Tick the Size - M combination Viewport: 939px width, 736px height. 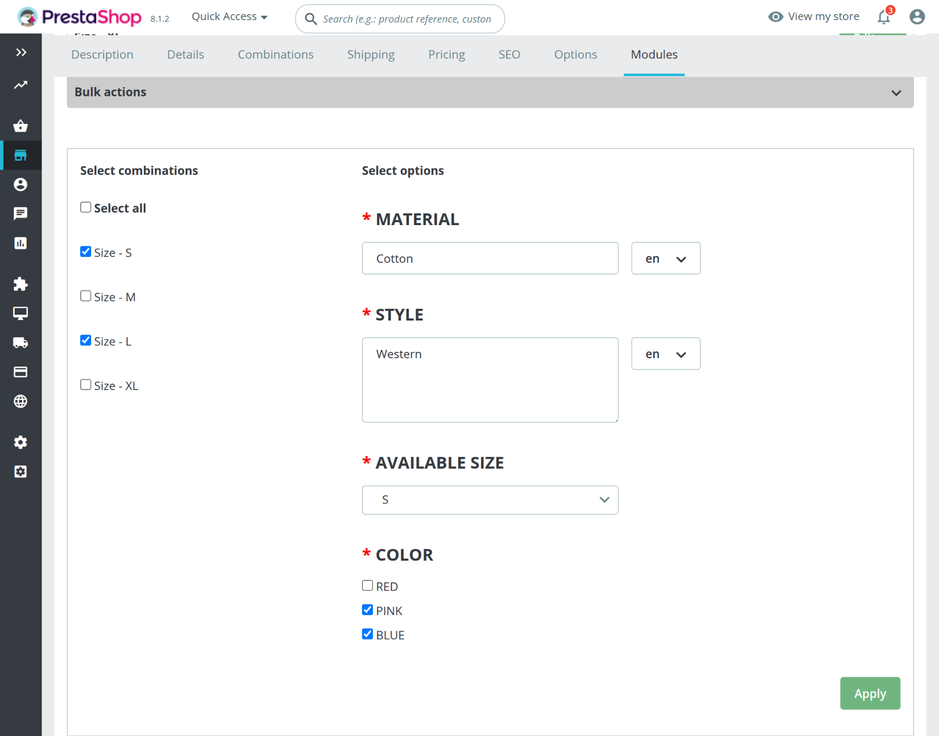point(86,296)
